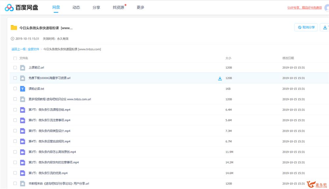
Task: Click video icon of 第7节 mp4
Action: 22,110
